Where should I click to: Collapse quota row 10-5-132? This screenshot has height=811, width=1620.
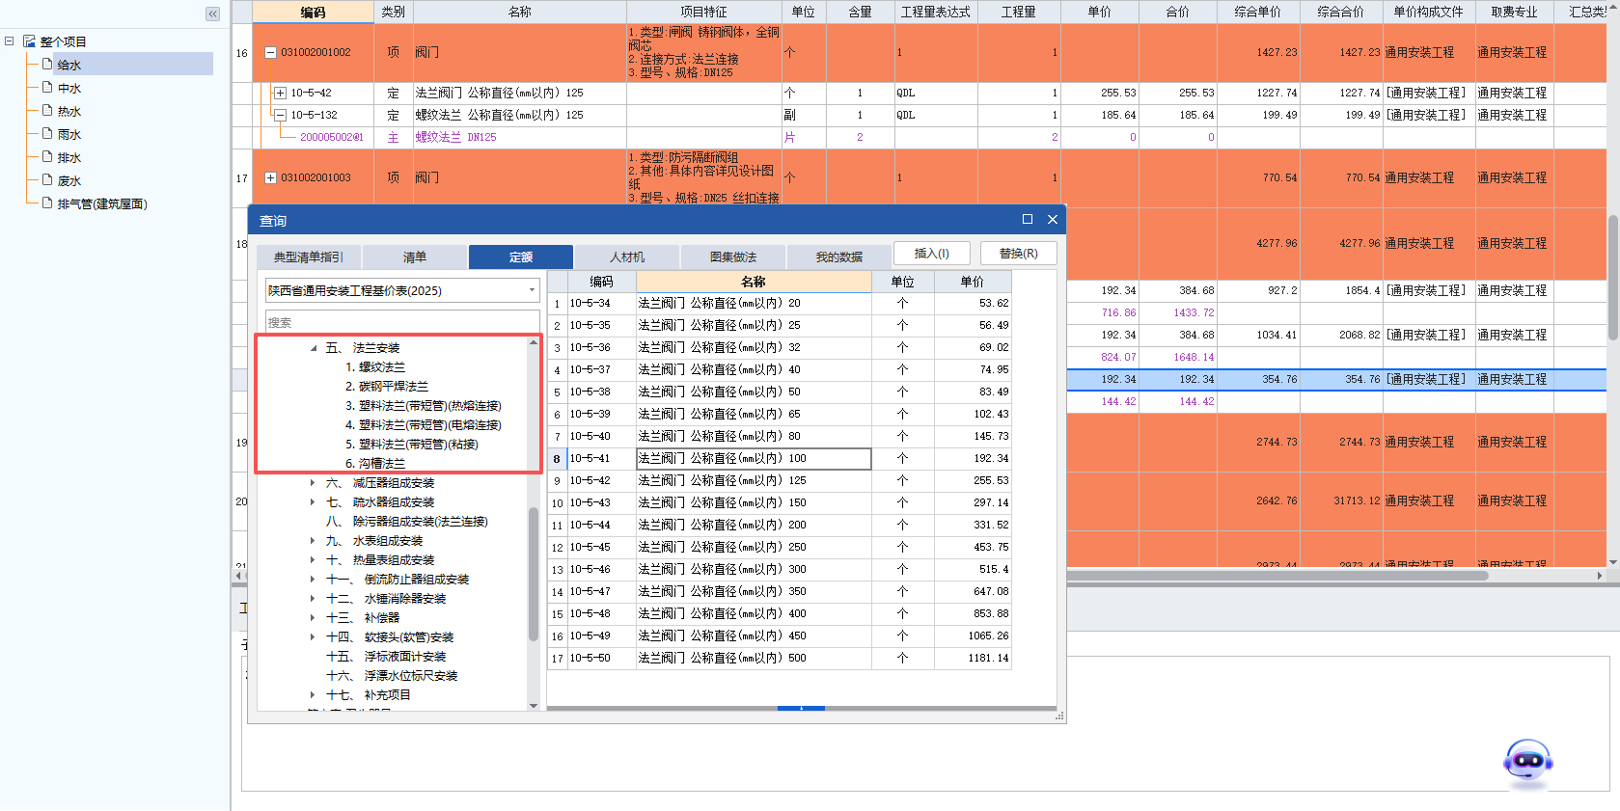pyautogui.click(x=280, y=115)
